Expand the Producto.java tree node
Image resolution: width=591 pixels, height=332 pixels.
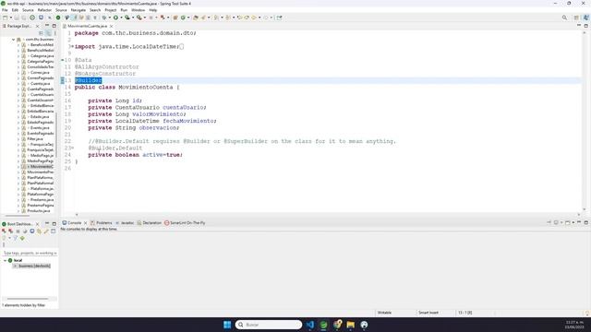click(18, 211)
